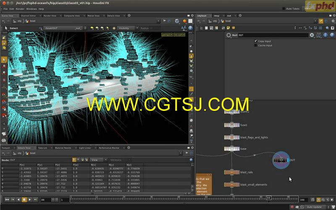Click the current frame field showing 88
Image resolution: width=336 pixels, height=210 pixels.
[46, 200]
